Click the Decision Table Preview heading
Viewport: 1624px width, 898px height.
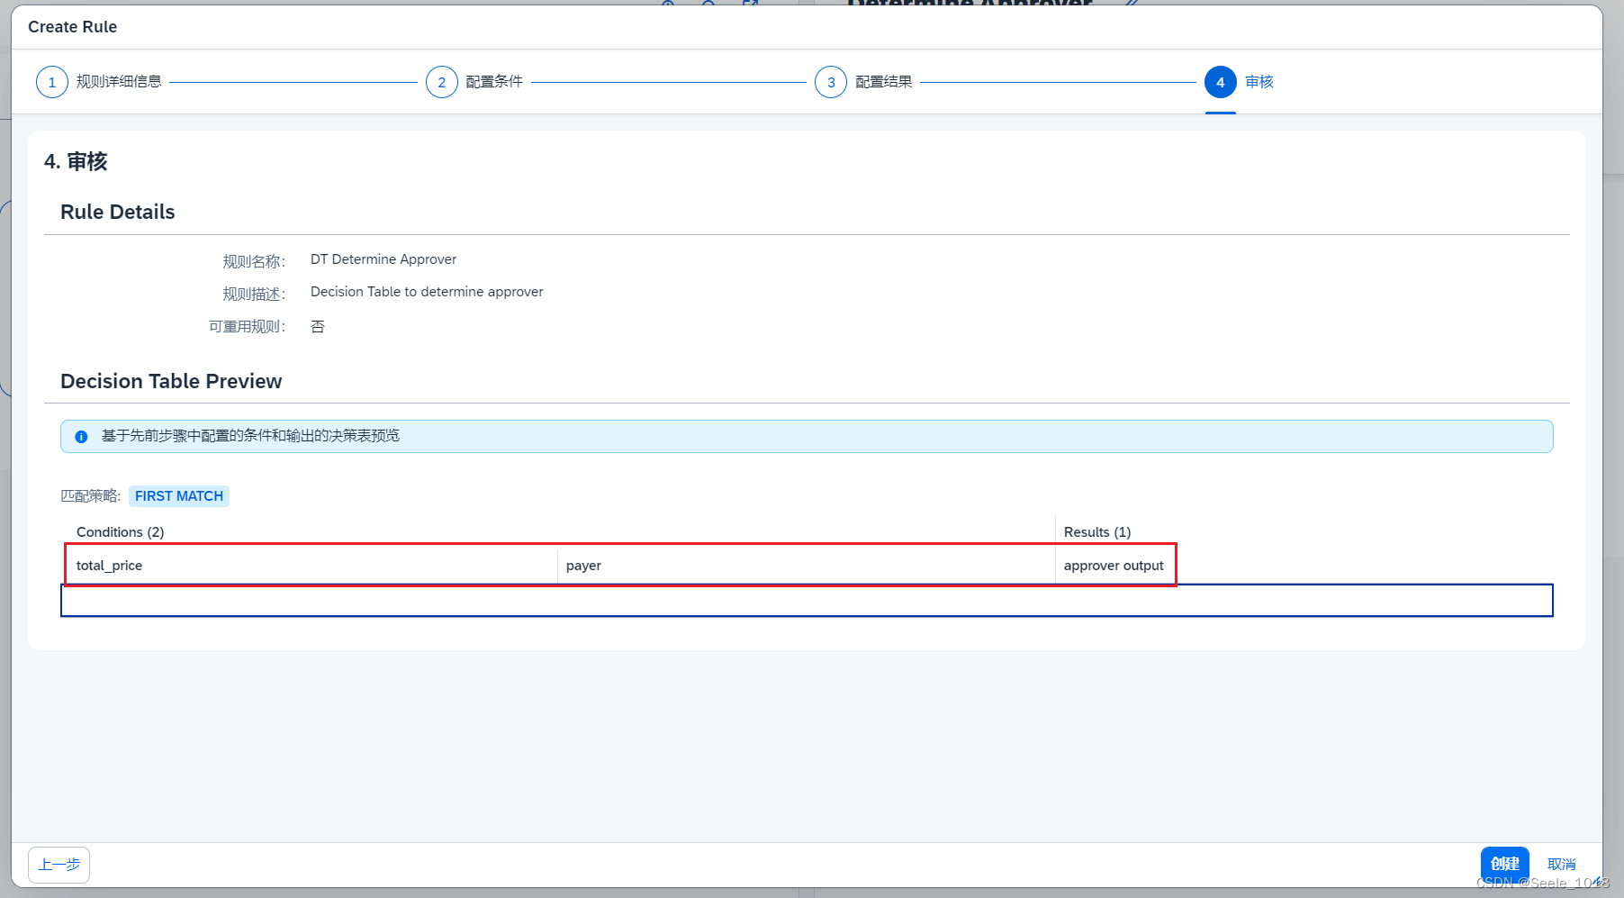click(171, 381)
